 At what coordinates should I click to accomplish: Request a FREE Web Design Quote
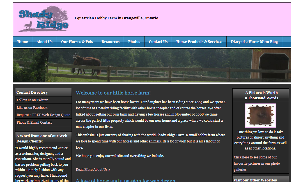tap(43, 115)
